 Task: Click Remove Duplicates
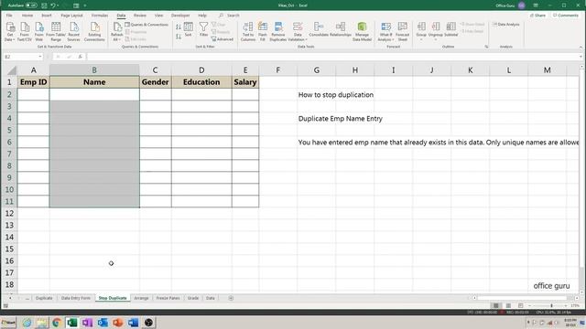278,31
